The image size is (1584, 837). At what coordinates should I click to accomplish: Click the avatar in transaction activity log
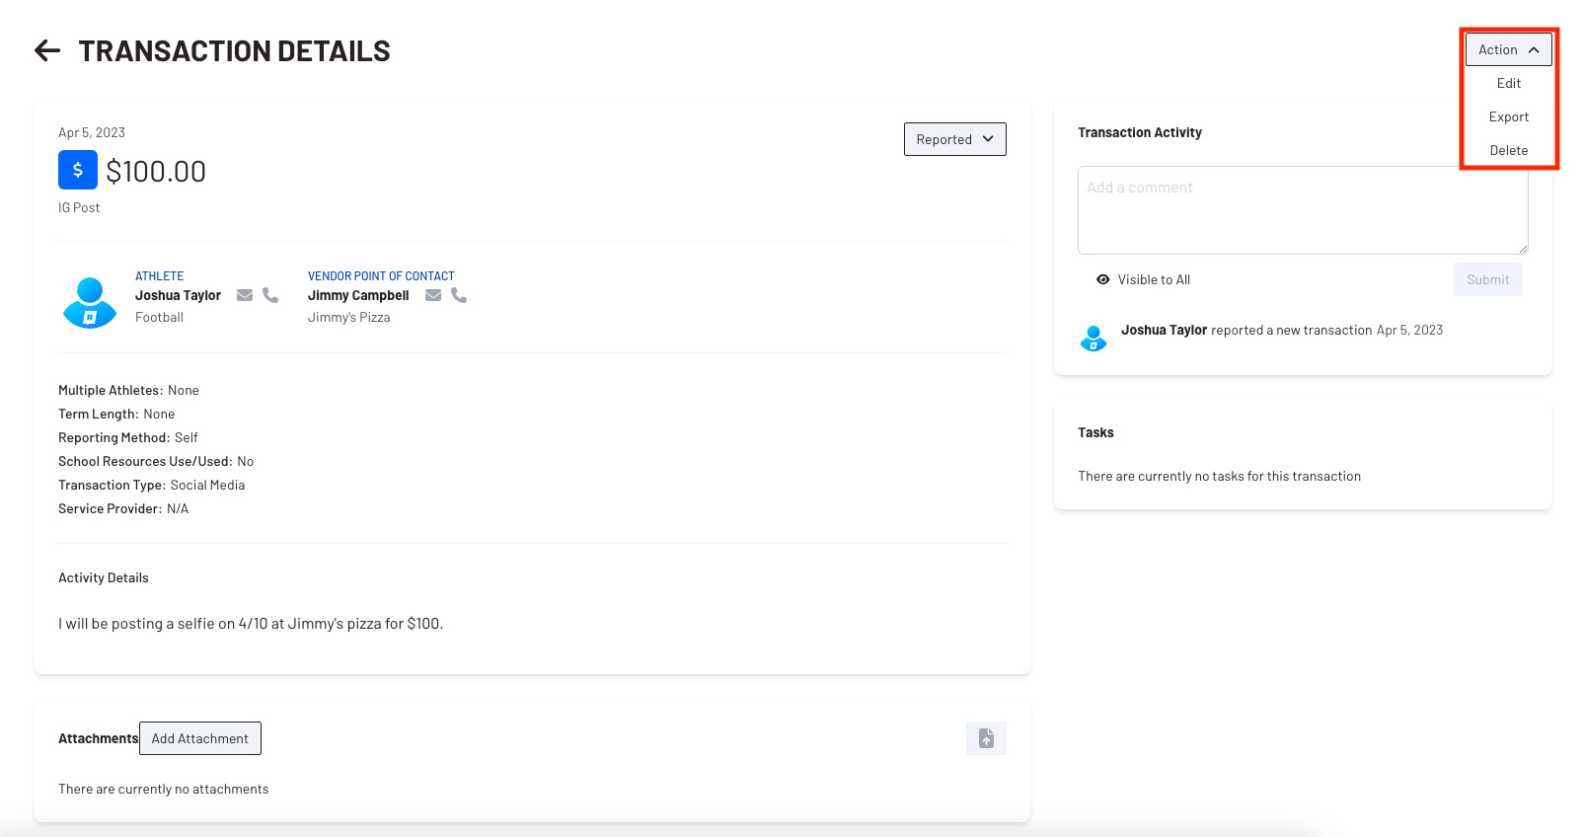point(1094,339)
